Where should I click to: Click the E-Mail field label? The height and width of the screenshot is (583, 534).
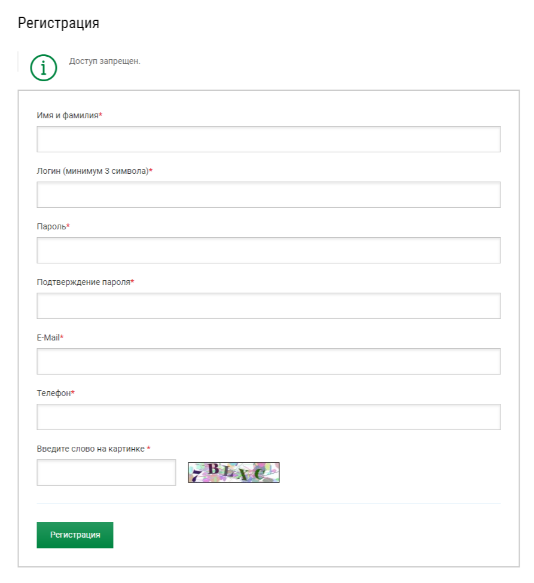pos(48,337)
